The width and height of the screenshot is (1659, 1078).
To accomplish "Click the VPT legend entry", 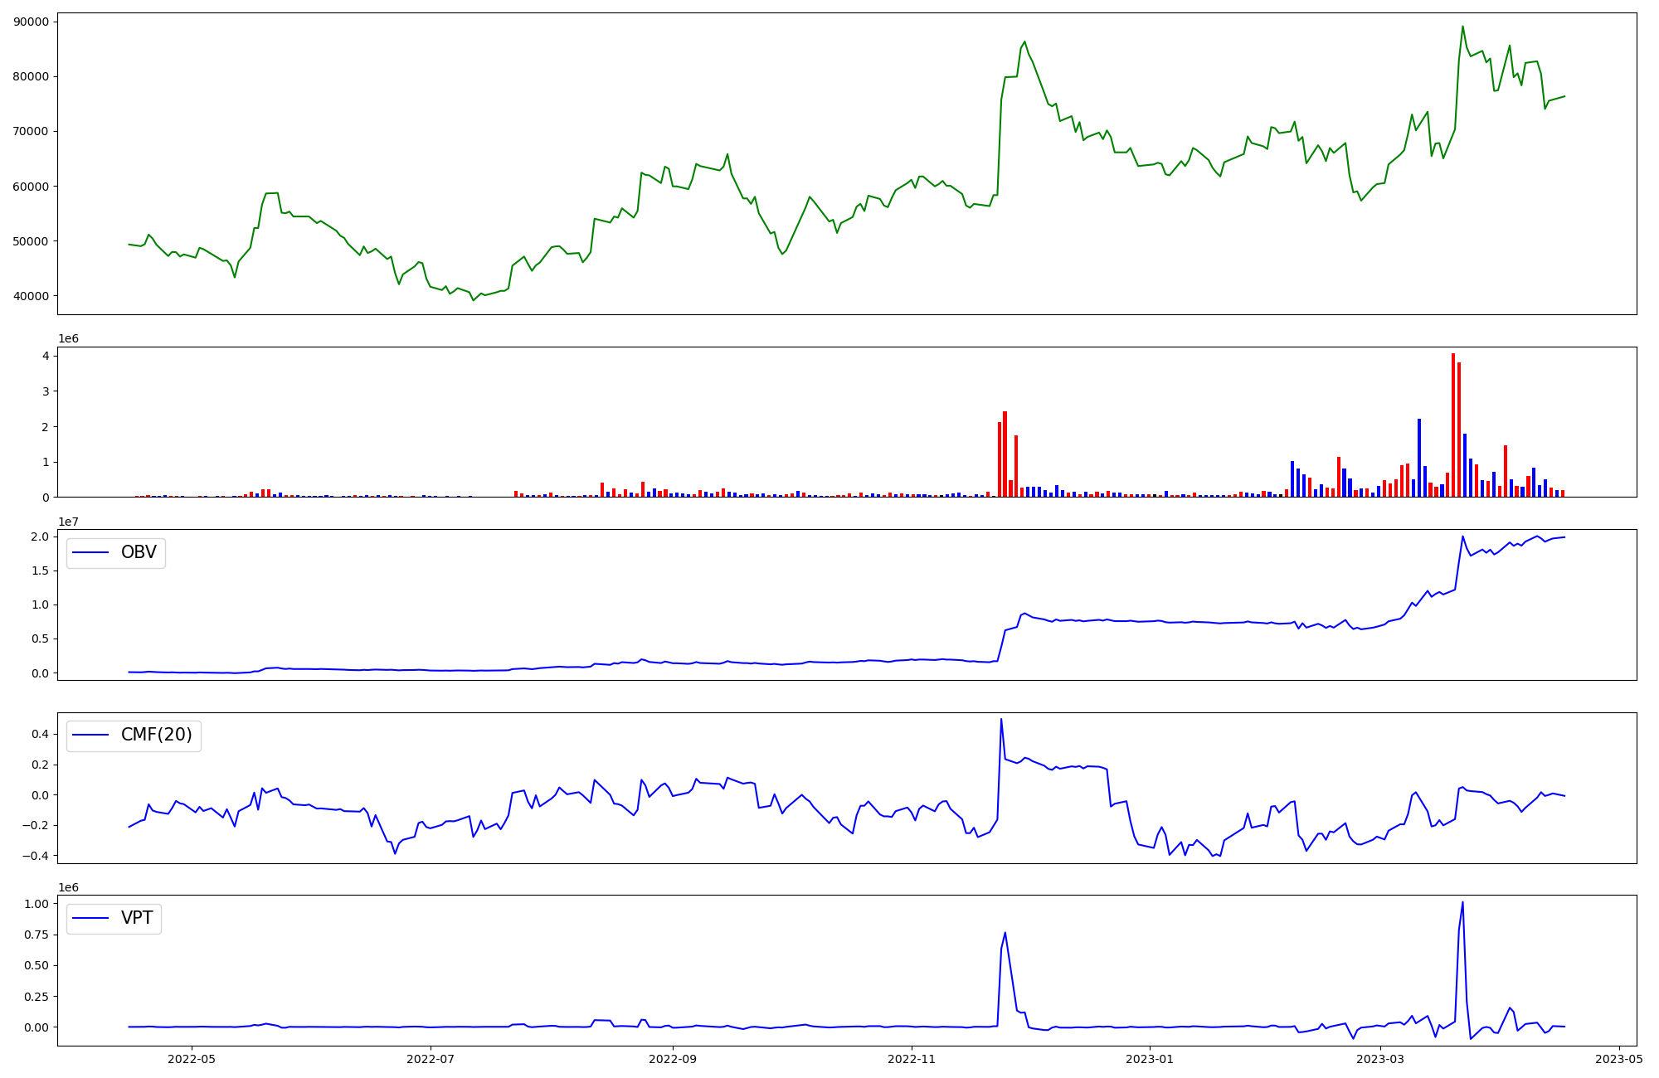I will point(137,918).
